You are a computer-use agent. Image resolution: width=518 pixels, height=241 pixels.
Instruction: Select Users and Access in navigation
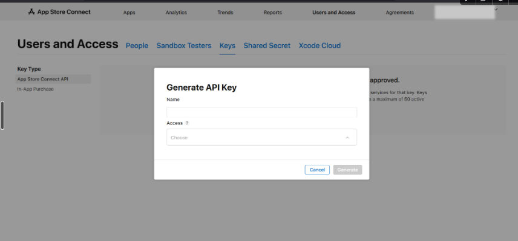coord(333,13)
